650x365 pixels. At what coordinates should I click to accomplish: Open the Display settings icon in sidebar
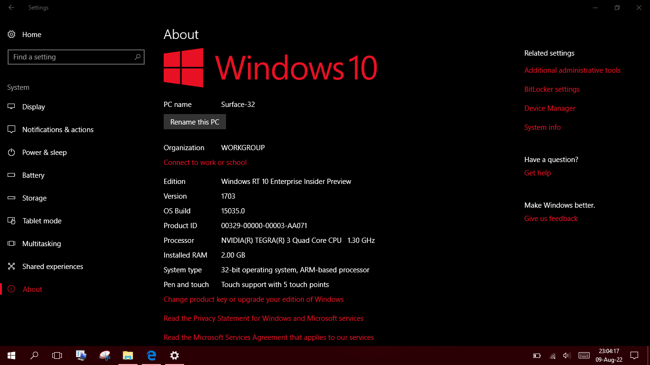(11, 107)
